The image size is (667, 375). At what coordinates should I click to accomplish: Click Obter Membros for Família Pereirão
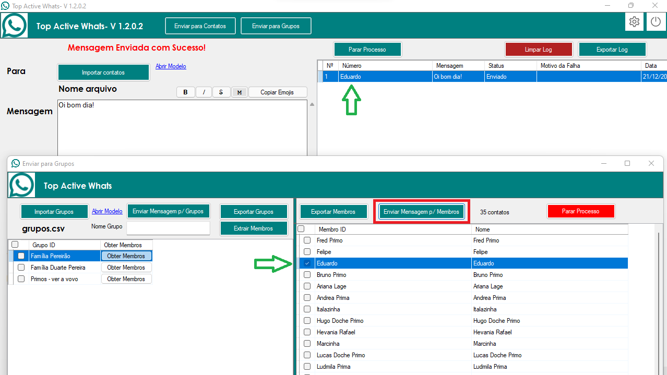coord(126,256)
